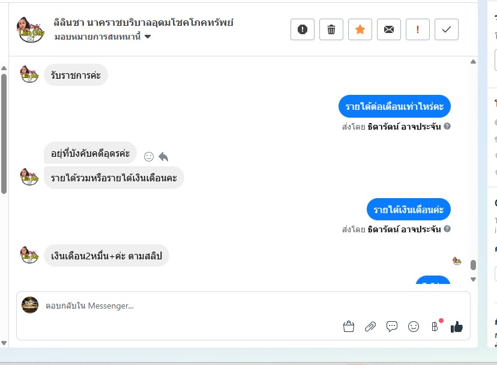Click the trash icon to delete conversation
Viewport: 497px width, 365px height.
pyautogui.click(x=331, y=29)
